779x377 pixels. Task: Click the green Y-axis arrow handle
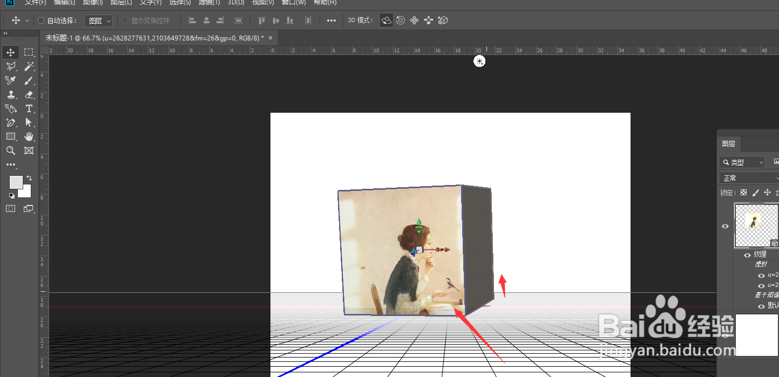(x=418, y=222)
